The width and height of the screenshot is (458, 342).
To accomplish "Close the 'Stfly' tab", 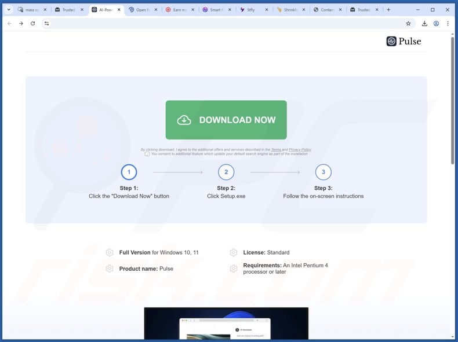I will coord(267,10).
